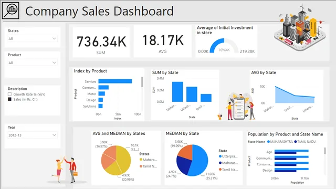336x189 pixels.
Task: Click the Motor bar in Index by Product
Action: 101,93
